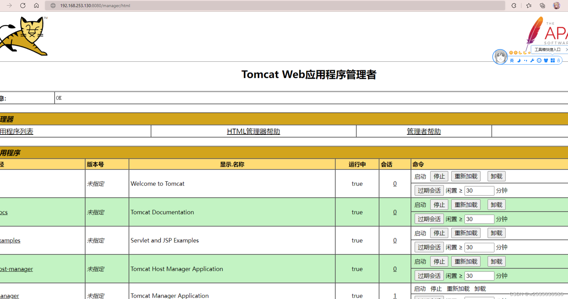Open the host-manager path link
The width and height of the screenshot is (568, 299).
point(16,269)
